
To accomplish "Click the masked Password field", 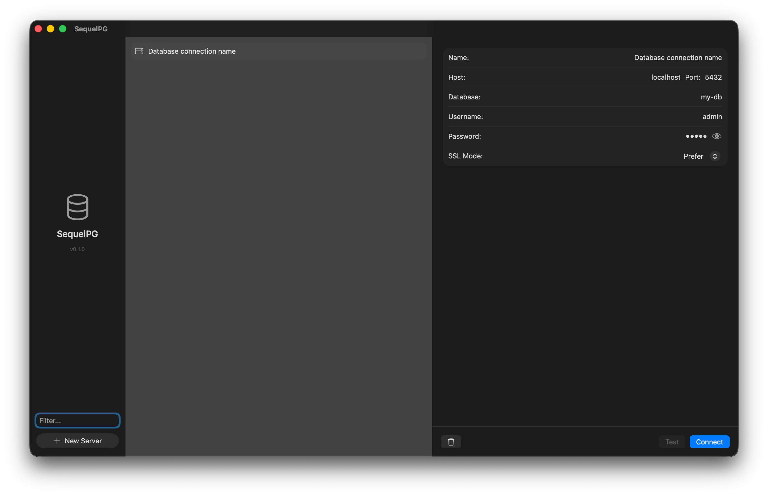I will pyautogui.click(x=696, y=136).
